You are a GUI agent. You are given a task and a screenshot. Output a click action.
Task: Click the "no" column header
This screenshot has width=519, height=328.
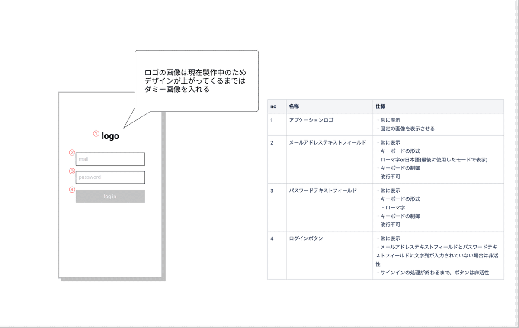coord(273,106)
